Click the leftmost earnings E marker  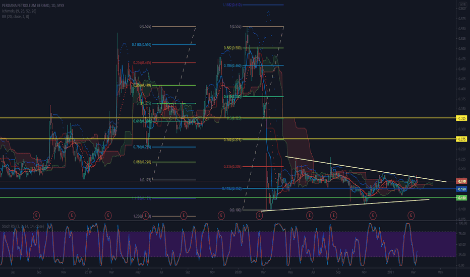36,215
